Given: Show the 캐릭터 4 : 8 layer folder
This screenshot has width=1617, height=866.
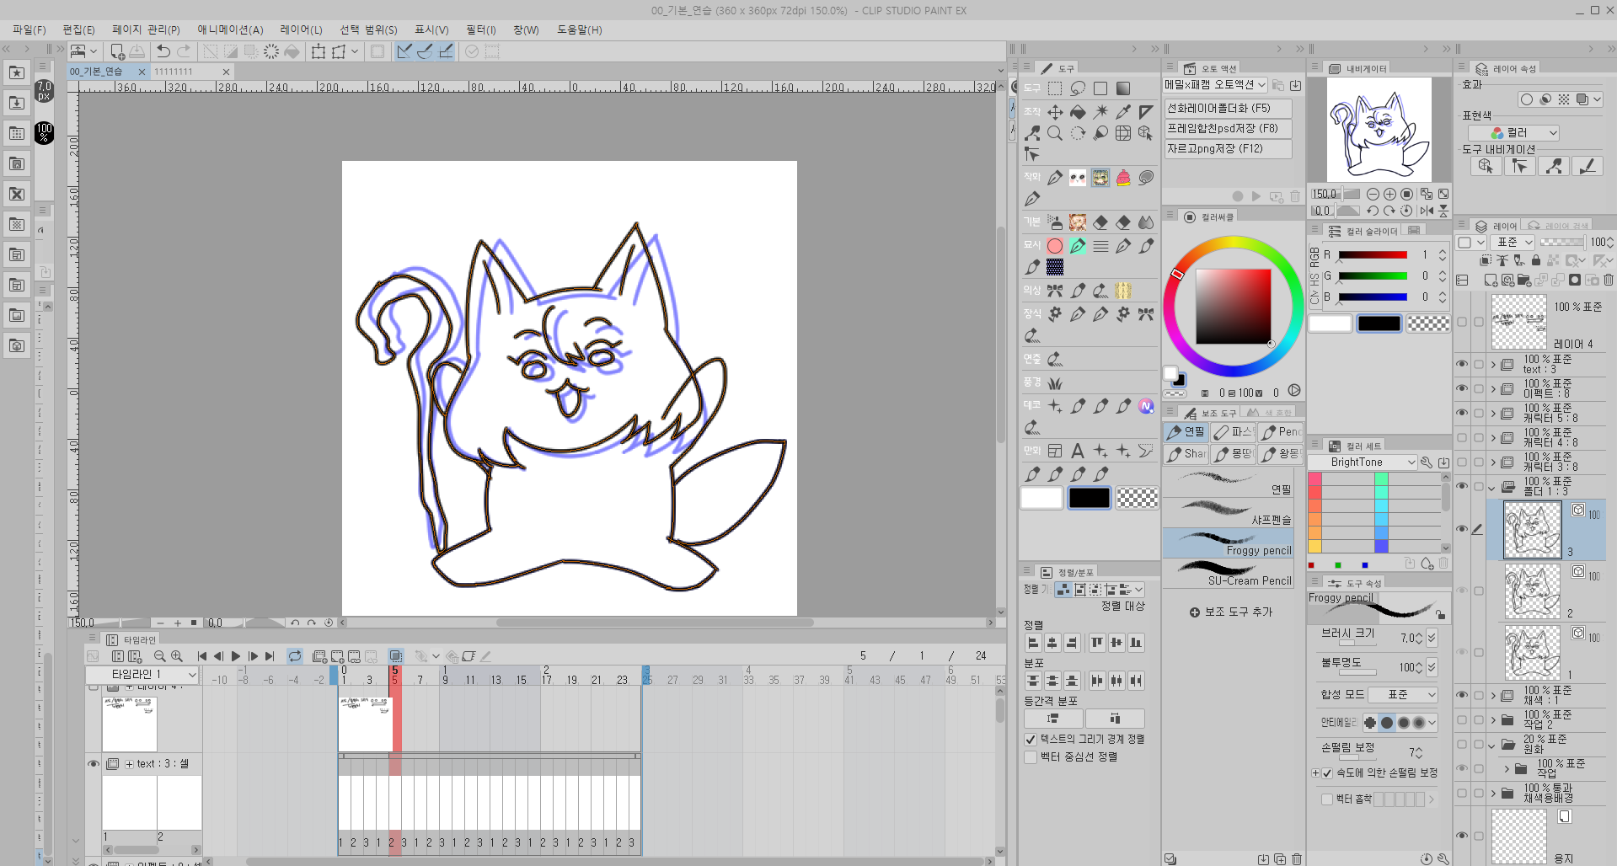Looking at the screenshot, I should click(x=1462, y=437).
